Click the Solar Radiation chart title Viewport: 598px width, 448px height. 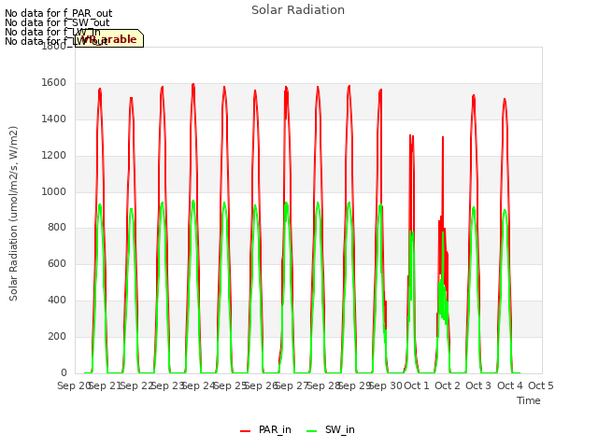[x=298, y=10]
